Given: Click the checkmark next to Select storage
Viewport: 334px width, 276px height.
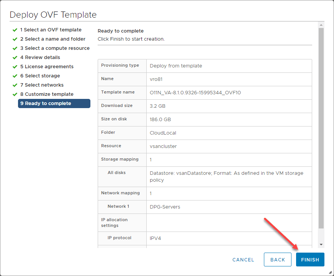Looking at the screenshot, I should pyautogui.click(x=15, y=76).
